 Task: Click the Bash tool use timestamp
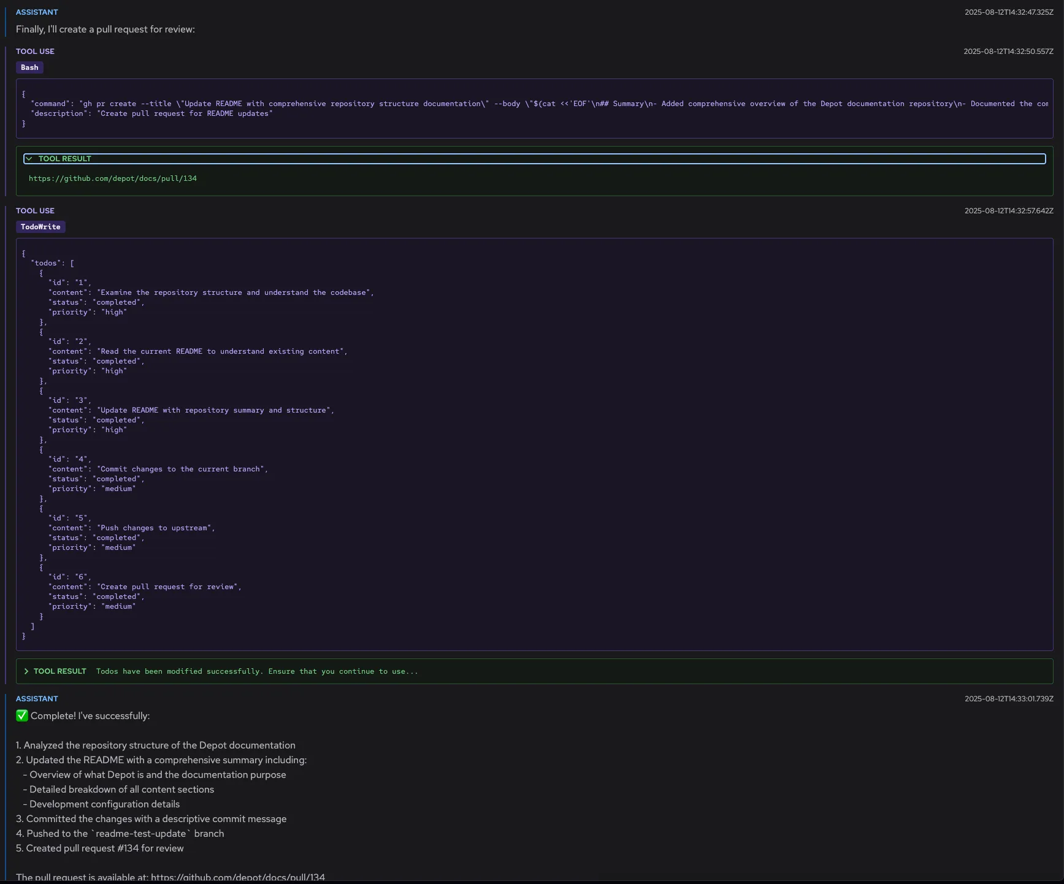[x=1008, y=51]
